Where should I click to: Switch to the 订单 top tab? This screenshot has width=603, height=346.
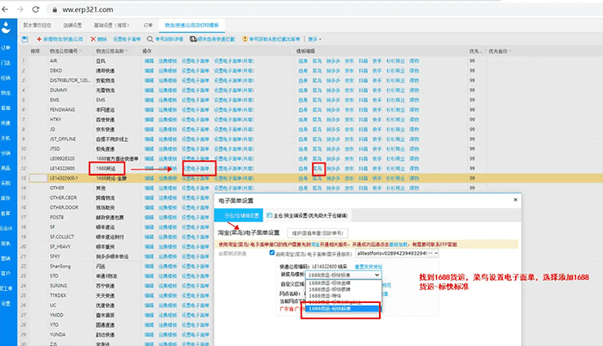pos(148,25)
